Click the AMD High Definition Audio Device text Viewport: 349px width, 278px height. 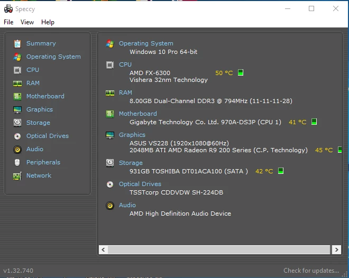pyautogui.click(x=180, y=214)
